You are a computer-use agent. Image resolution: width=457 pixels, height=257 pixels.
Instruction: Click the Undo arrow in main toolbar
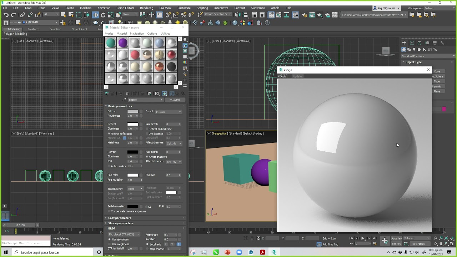[6, 15]
